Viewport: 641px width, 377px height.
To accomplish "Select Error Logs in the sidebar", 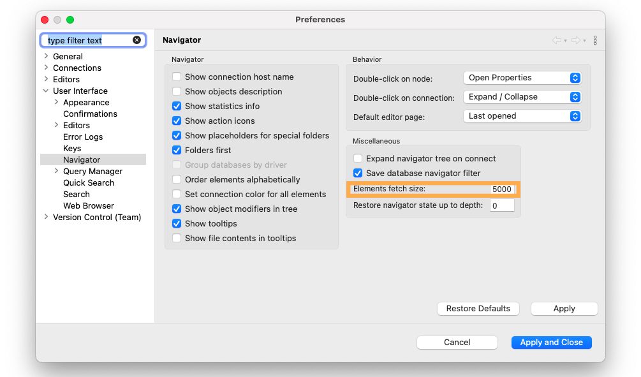I will [x=83, y=137].
